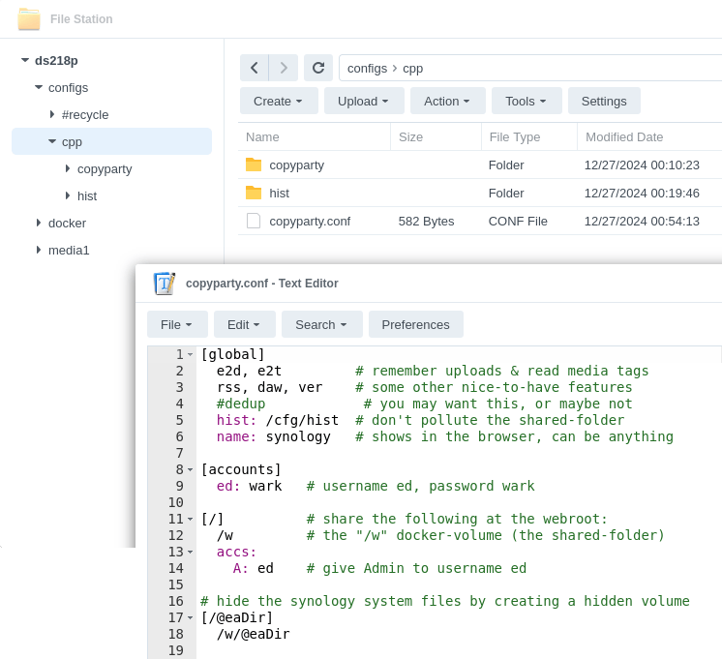
Task: Collapse the configs folder in tree
Action: (x=39, y=87)
